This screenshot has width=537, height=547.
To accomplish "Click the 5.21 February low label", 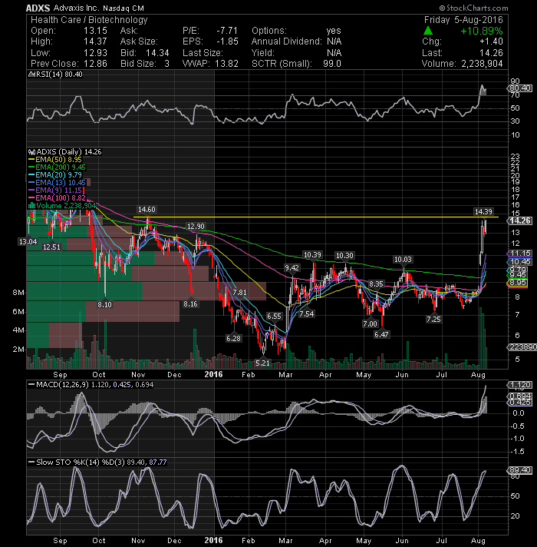I will click(262, 363).
